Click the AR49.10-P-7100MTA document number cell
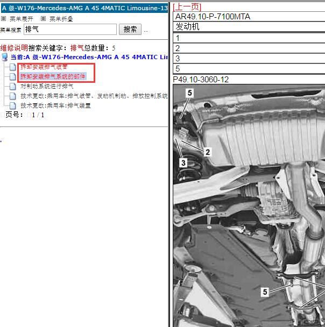Screen dimensions: 325x327 249,17
